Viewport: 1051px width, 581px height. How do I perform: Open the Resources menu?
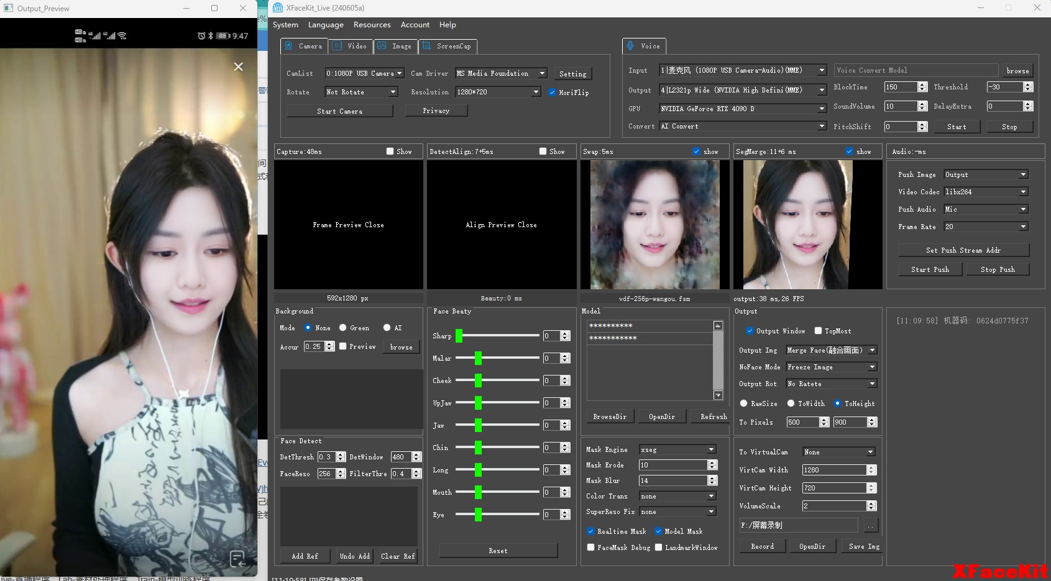coord(372,25)
